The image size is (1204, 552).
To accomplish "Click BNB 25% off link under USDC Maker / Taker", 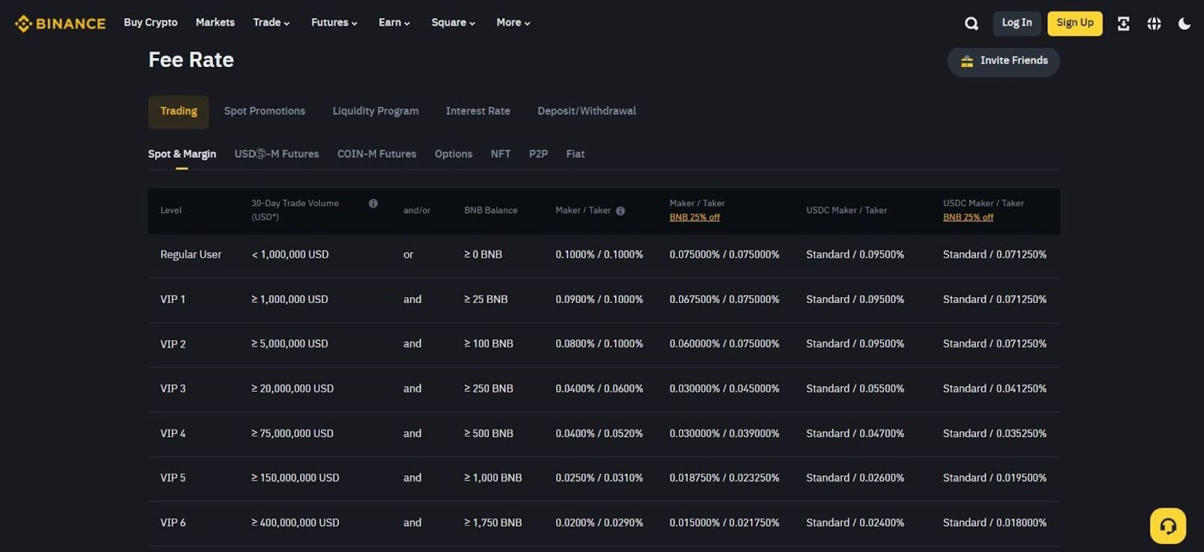I will 968,217.
